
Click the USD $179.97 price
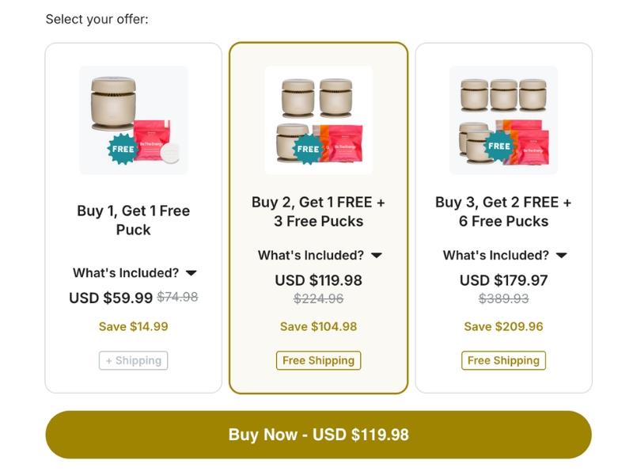coord(503,280)
